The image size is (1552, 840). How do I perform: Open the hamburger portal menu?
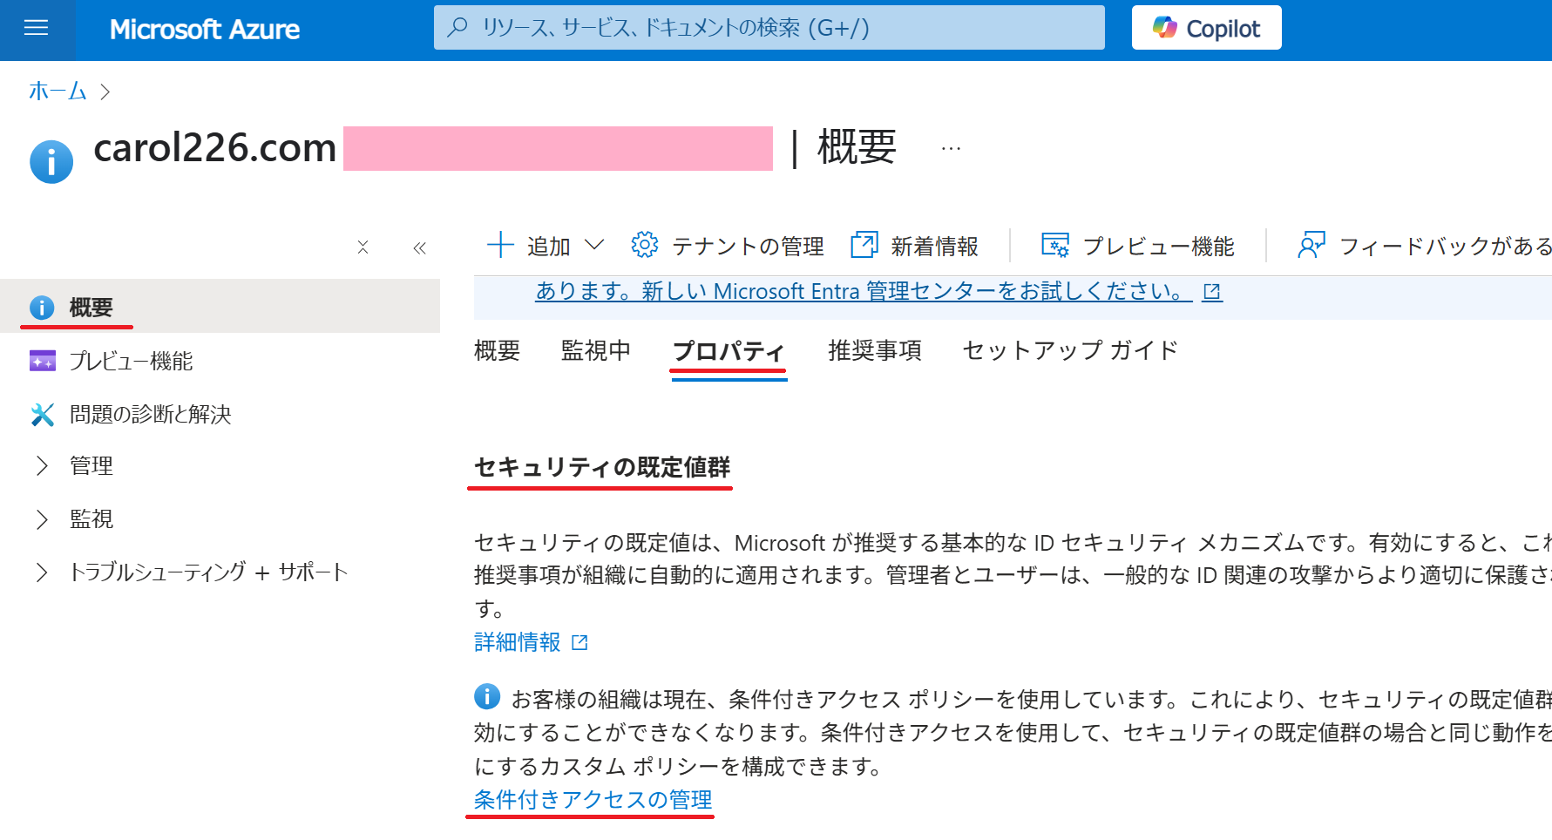click(37, 29)
